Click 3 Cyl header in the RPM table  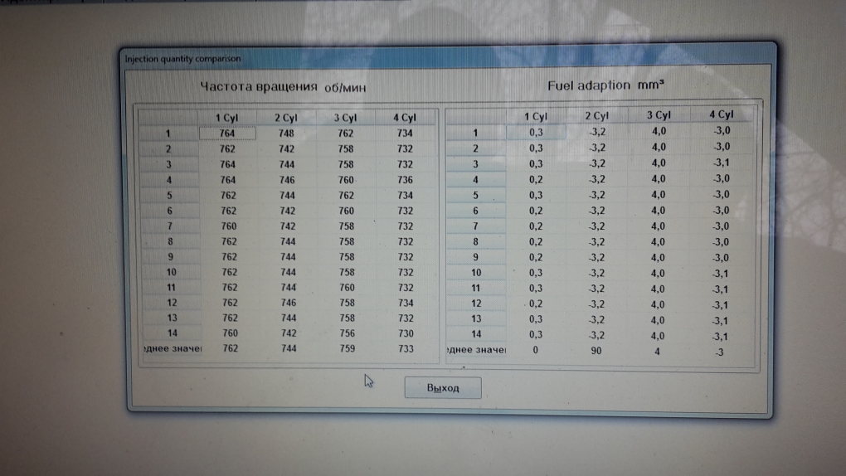(x=345, y=119)
